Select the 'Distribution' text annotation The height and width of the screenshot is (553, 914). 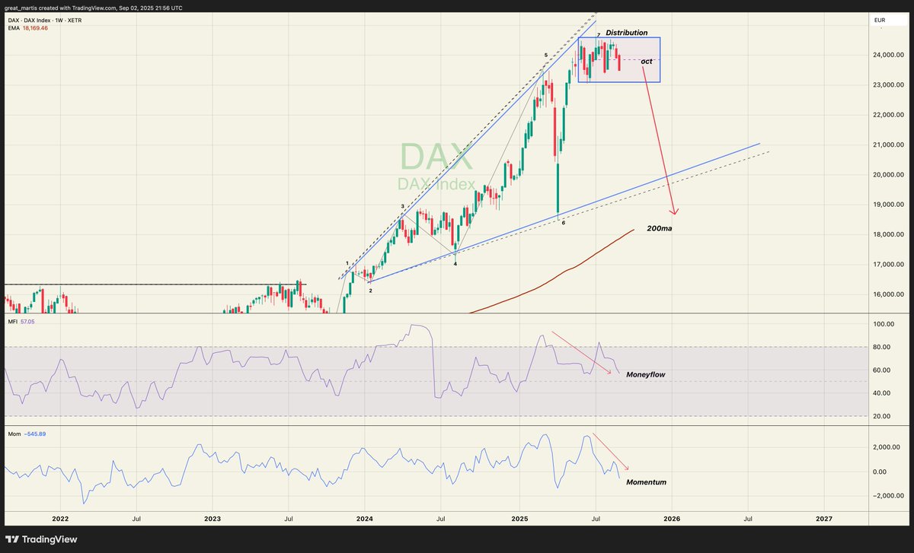click(627, 33)
